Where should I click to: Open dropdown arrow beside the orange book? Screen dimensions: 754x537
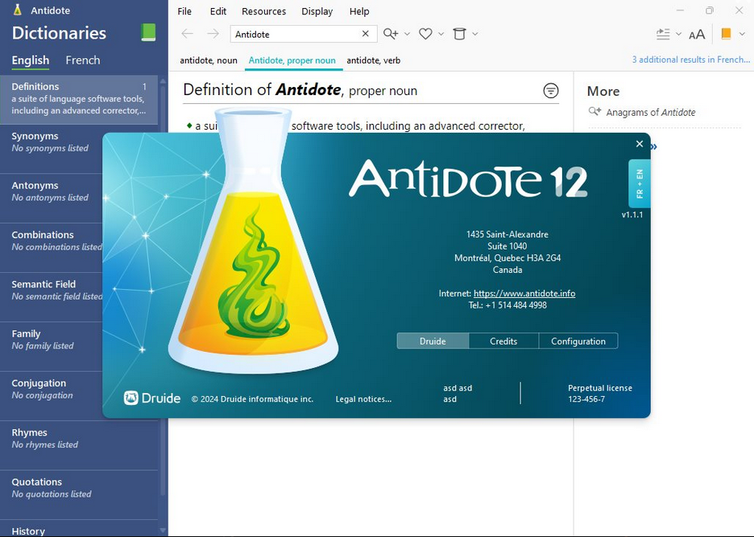click(742, 34)
